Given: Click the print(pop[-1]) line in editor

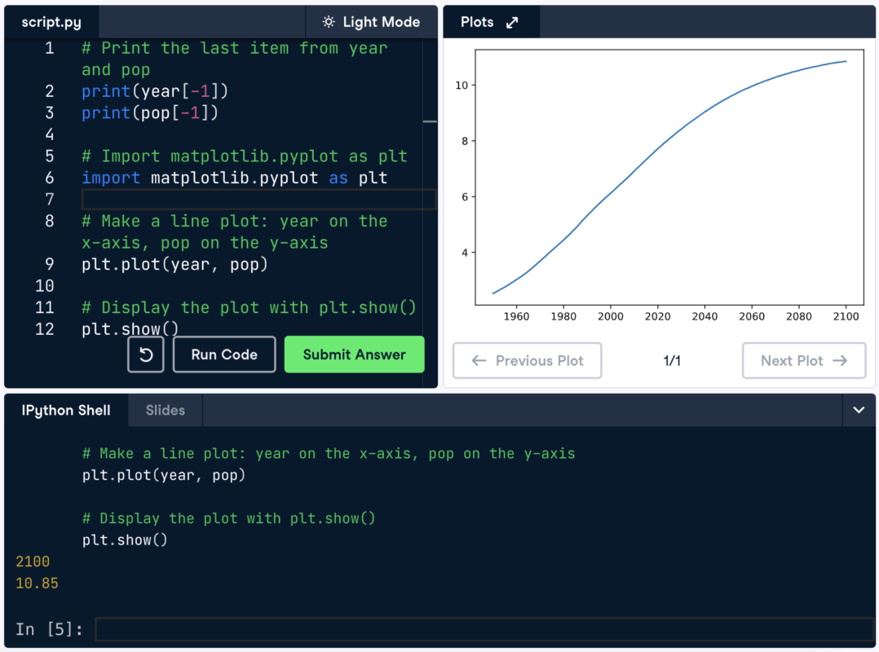Looking at the screenshot, I should point(150,112).
